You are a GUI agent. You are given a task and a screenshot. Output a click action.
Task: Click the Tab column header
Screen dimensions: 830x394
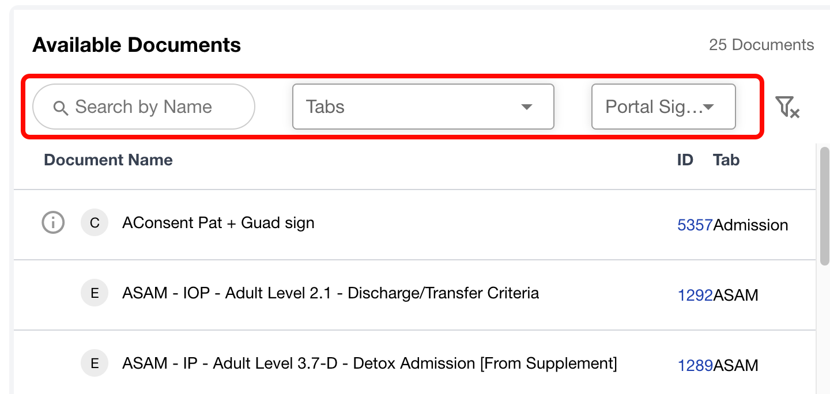pyautogui.click(x=726, y=160)
